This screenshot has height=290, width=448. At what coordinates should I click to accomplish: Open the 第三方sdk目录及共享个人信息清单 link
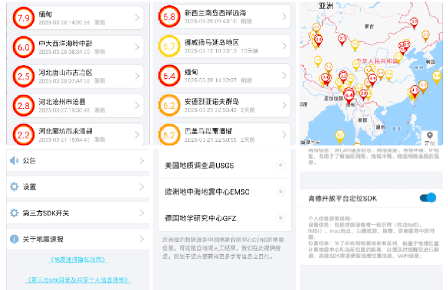click(x=79, y=279)
